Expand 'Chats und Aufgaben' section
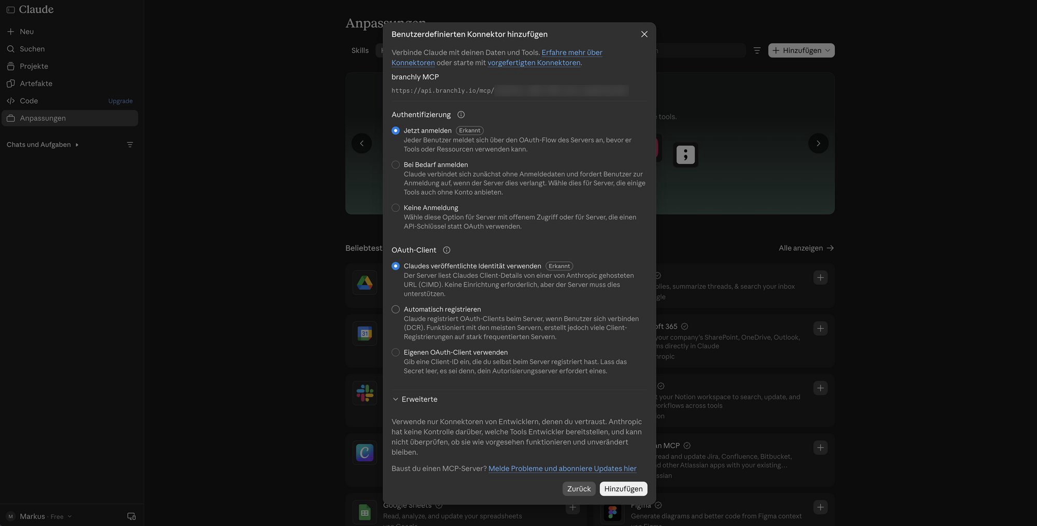Screen dimensions: 1037x526 [43, 145]
